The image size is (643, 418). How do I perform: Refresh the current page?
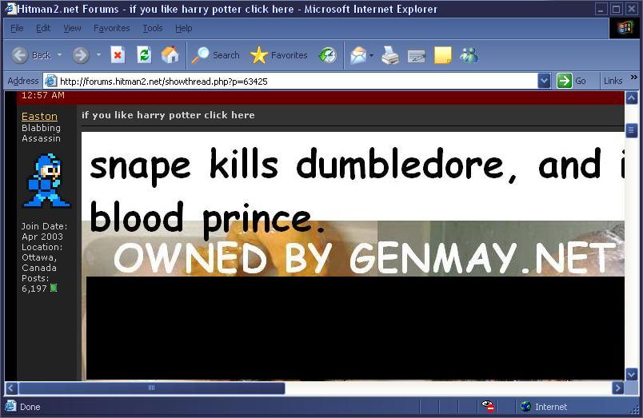click(144, 55)
